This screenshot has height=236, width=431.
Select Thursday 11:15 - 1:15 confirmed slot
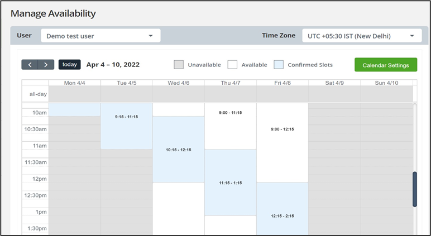coord(231,182)
